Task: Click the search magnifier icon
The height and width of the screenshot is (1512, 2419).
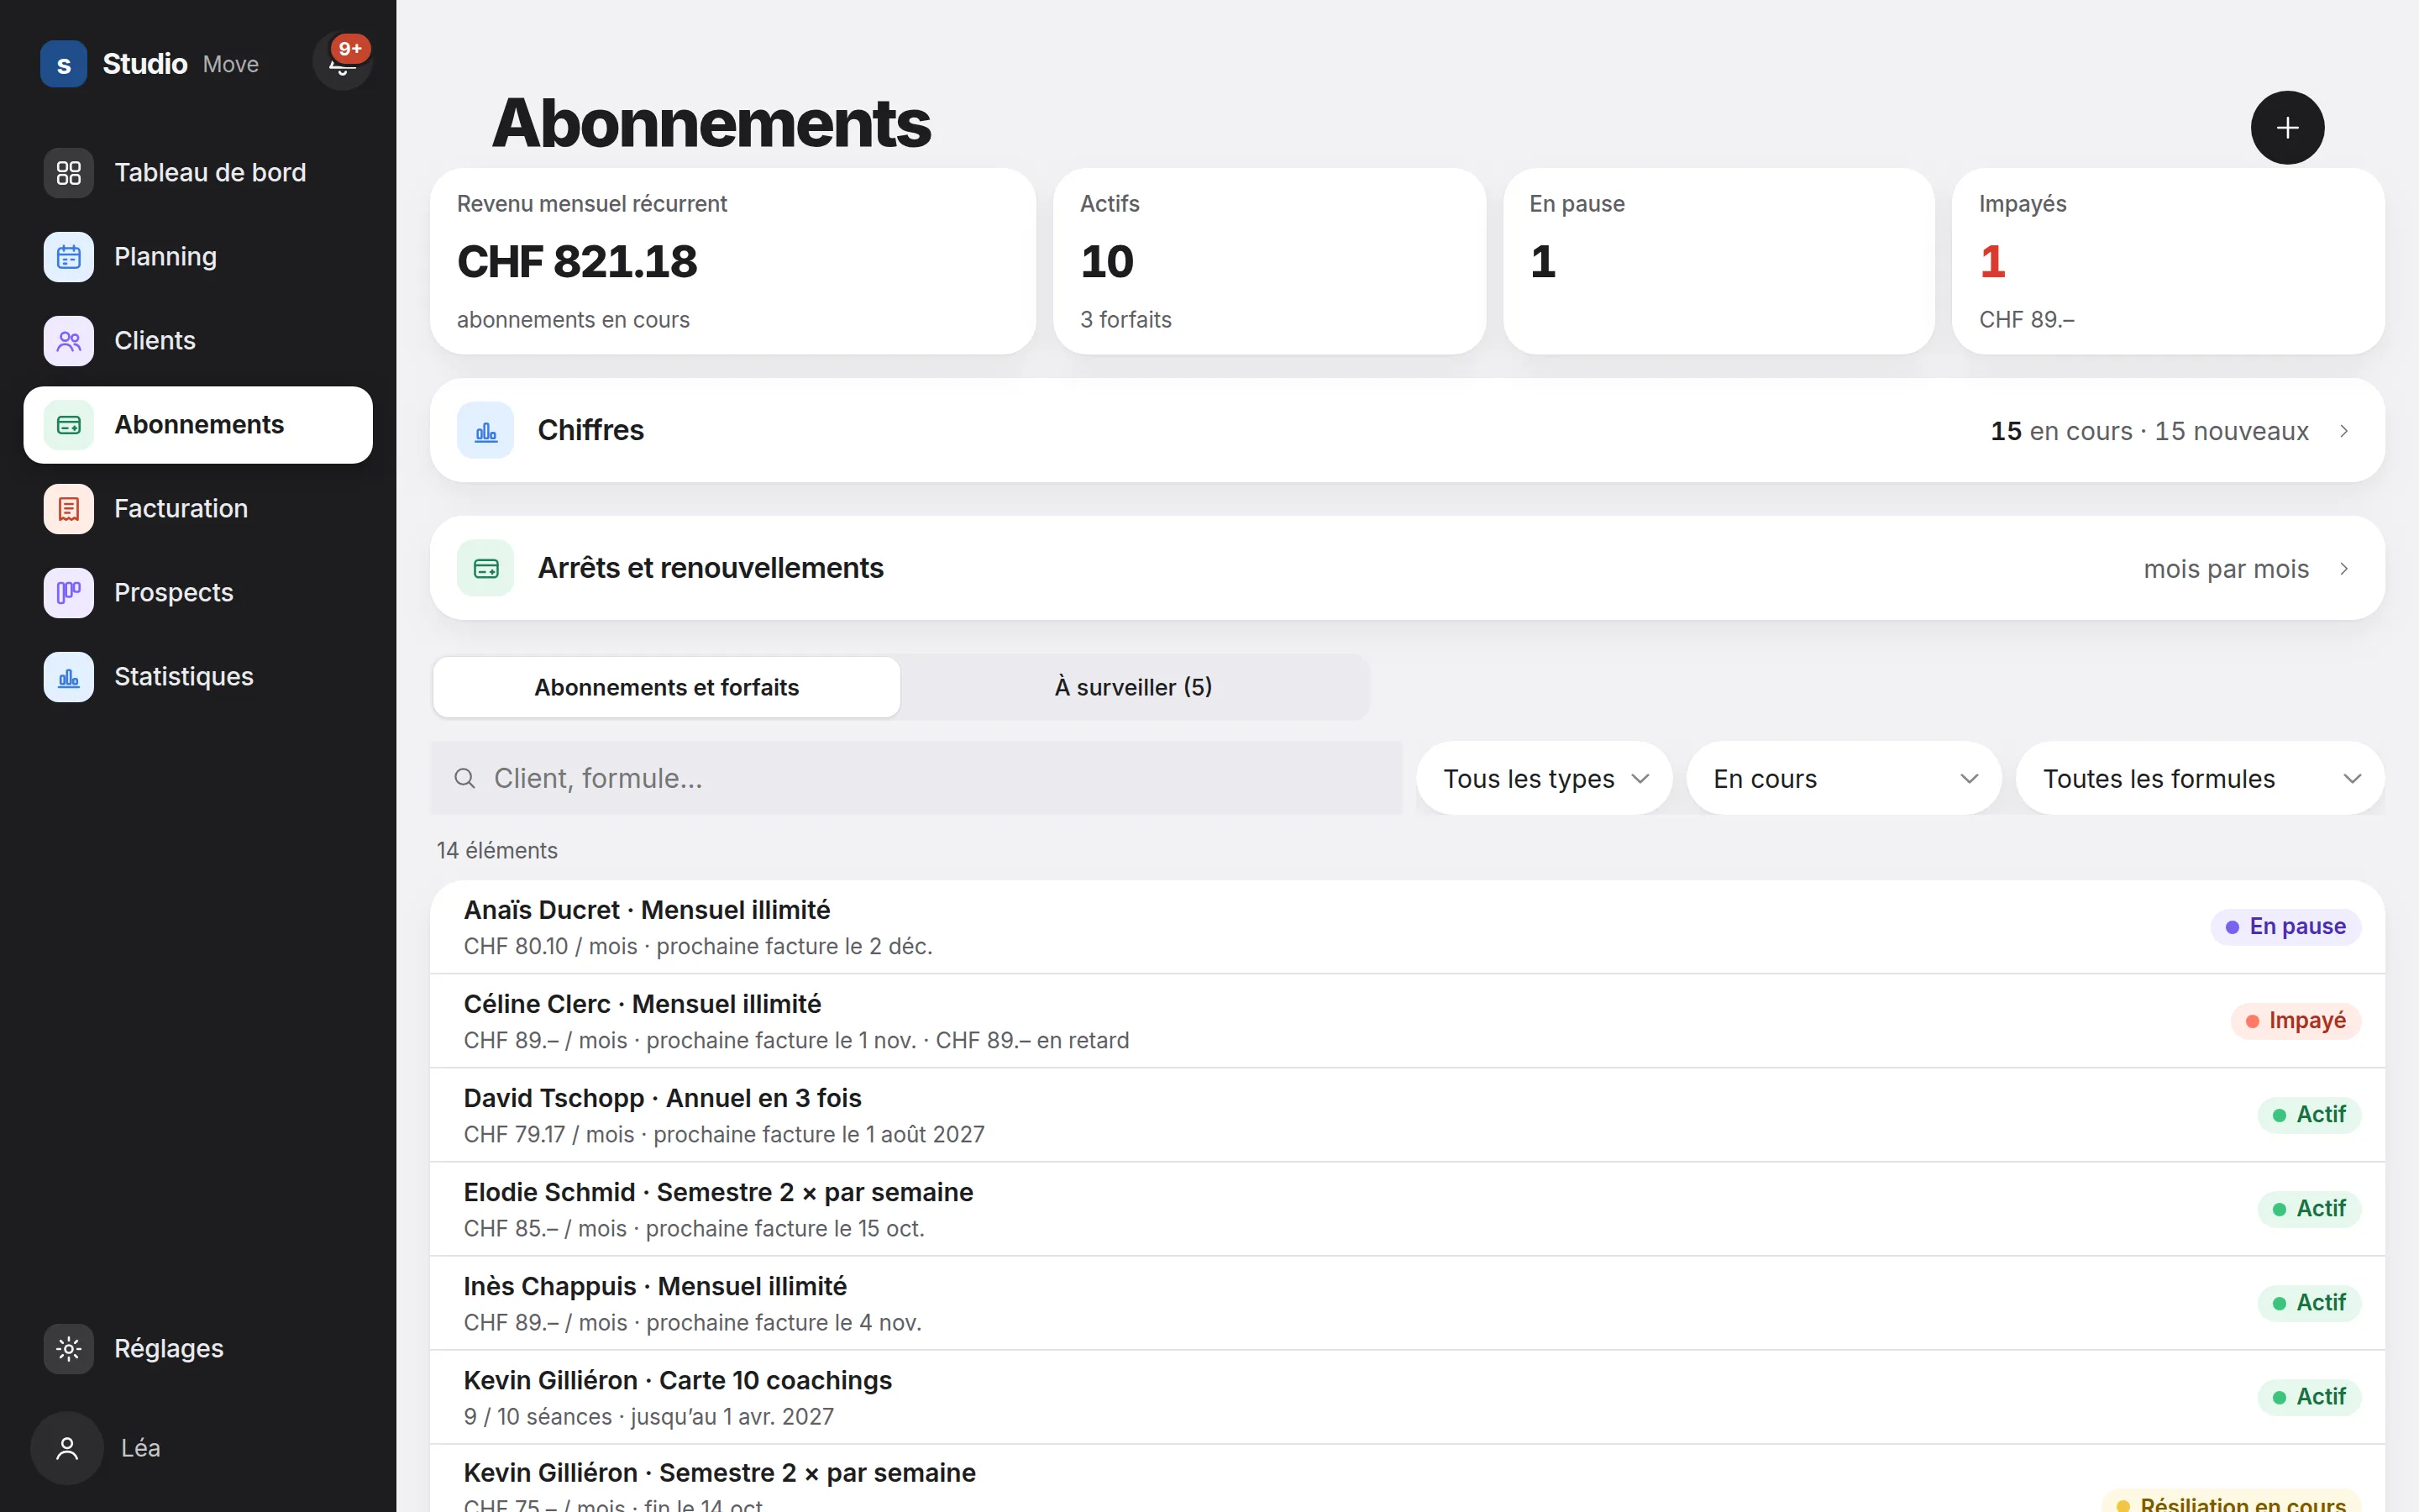Action: (464, 778)
